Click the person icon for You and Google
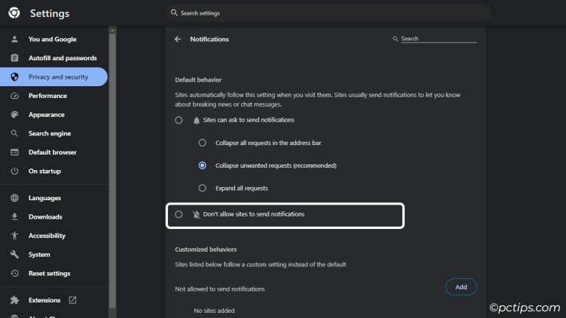This screenshot has height=318, width=566. pos(15,39)
